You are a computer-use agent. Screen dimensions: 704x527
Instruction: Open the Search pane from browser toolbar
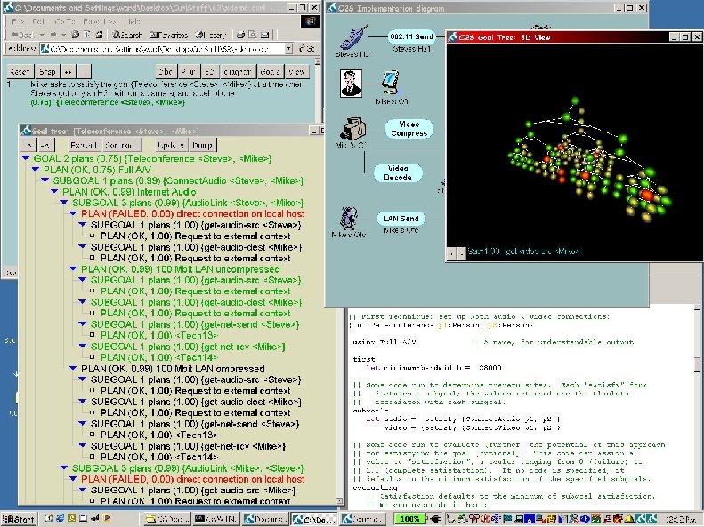coord(127,35)
